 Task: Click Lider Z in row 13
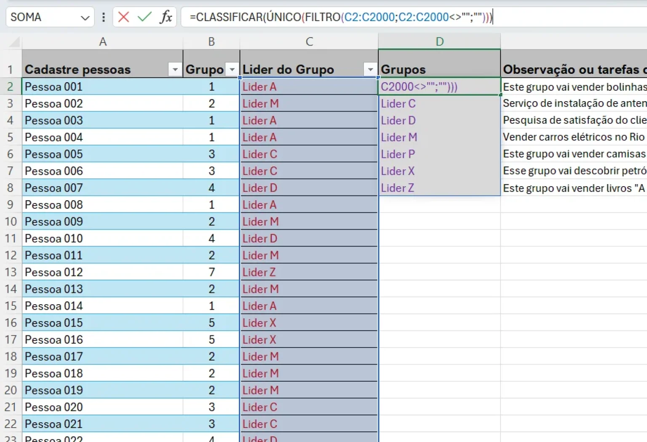tap(309, 272)
